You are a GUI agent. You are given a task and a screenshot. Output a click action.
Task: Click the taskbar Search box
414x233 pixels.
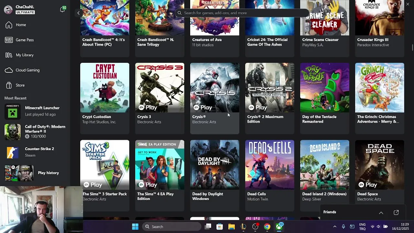(171, 227)
